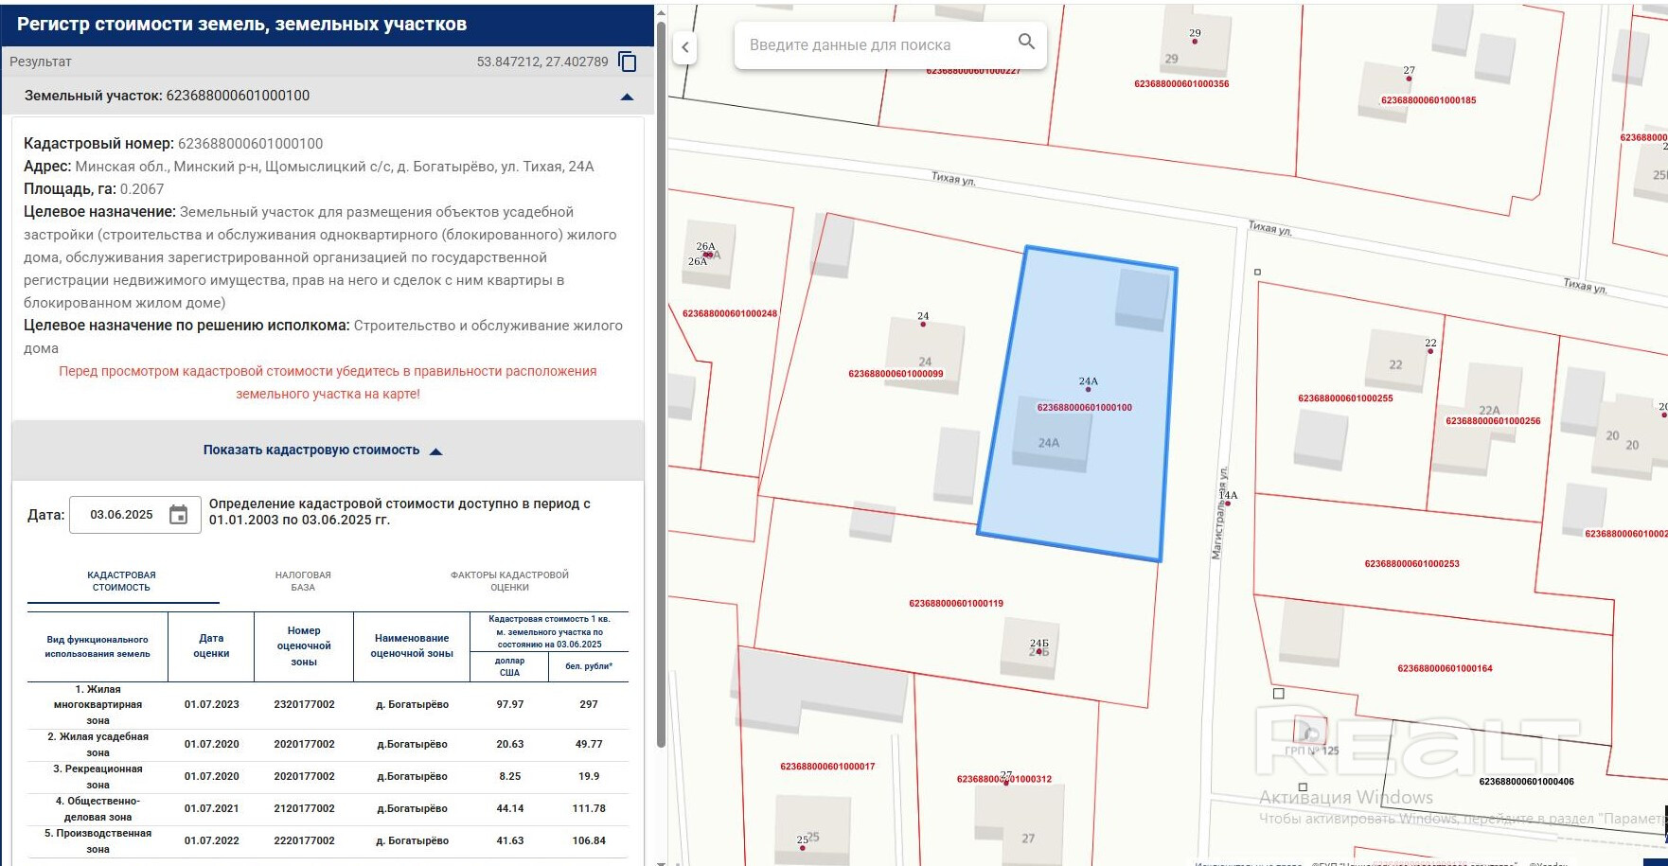1668x866 pixels.
Task: Click the house 22 marker dot
Action: pyautogui.click(x=1430, y=351)
